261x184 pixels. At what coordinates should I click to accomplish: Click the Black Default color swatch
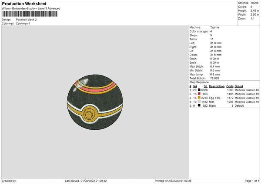coord(199,105)
